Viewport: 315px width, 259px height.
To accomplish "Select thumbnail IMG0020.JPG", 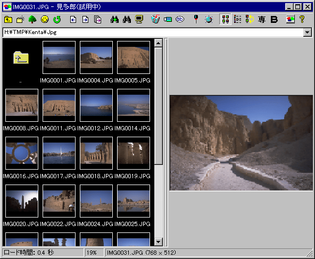I will click(22, 201).
